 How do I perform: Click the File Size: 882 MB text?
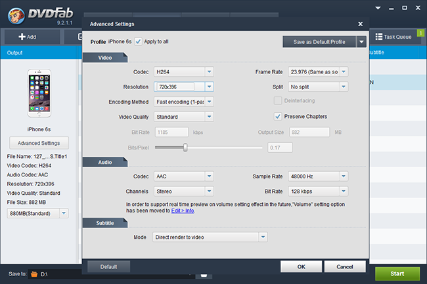[26, 202]
